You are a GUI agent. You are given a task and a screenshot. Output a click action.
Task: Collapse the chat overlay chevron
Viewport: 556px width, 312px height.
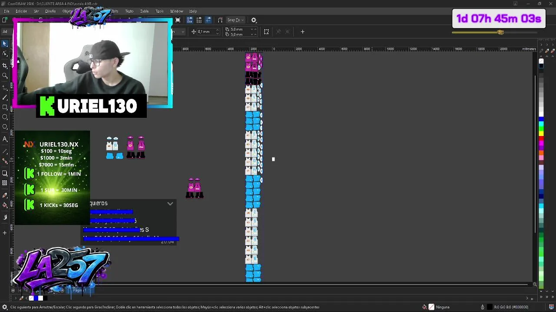coord(170,203)
